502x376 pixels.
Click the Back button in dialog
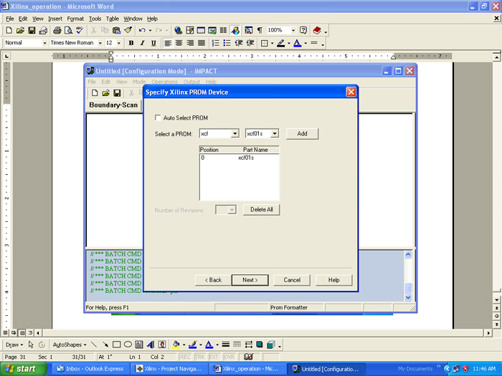(213, 280)
